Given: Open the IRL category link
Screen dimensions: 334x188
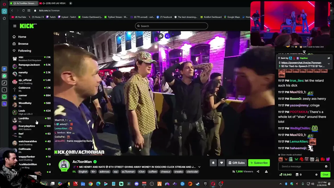Looking at the screenshot, I should [74, 172].
